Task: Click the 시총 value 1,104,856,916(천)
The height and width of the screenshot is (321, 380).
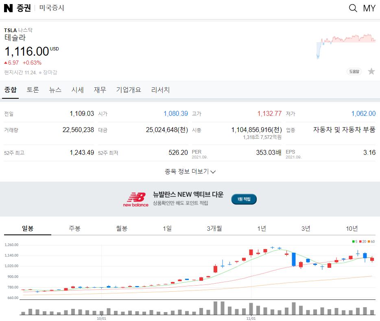Action: coord(257,130)
